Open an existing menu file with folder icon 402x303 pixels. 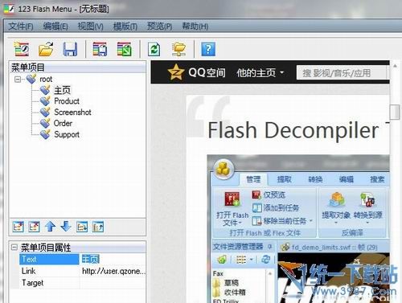(46, 49)
